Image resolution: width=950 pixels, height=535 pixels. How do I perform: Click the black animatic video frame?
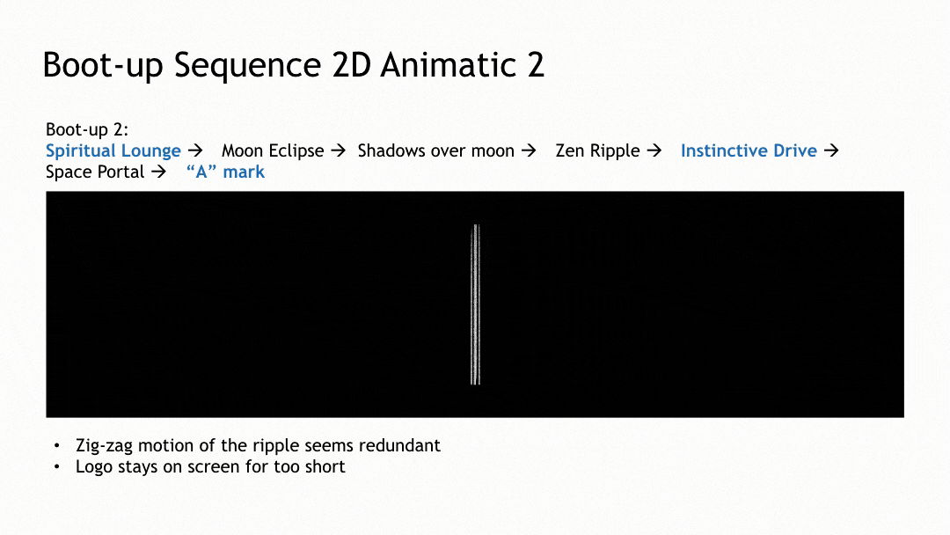475,304
